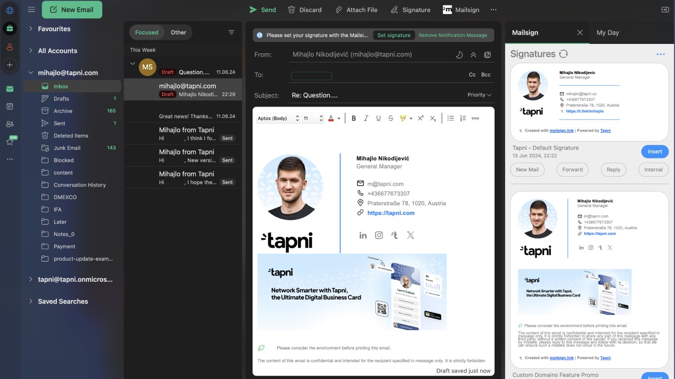Open message list filter icon

pos(231,32)
